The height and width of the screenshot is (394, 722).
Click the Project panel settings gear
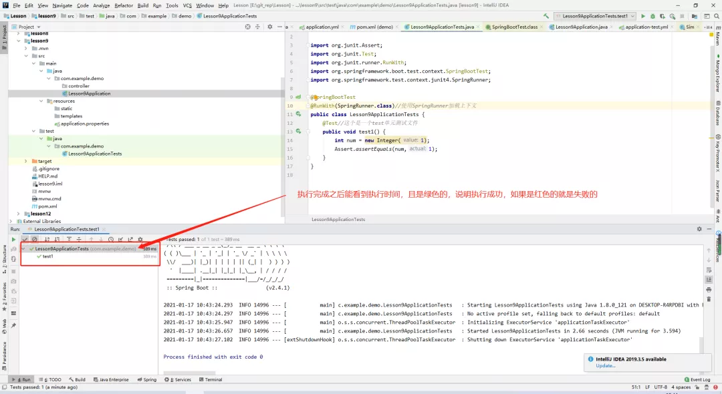point(269,27)
